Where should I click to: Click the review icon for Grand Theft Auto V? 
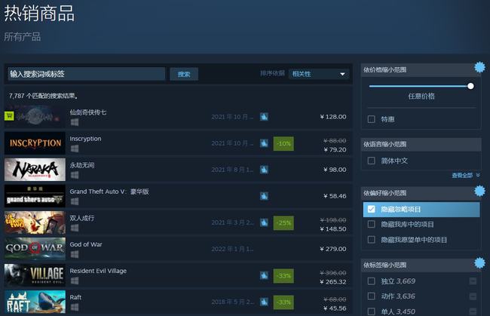264,196
